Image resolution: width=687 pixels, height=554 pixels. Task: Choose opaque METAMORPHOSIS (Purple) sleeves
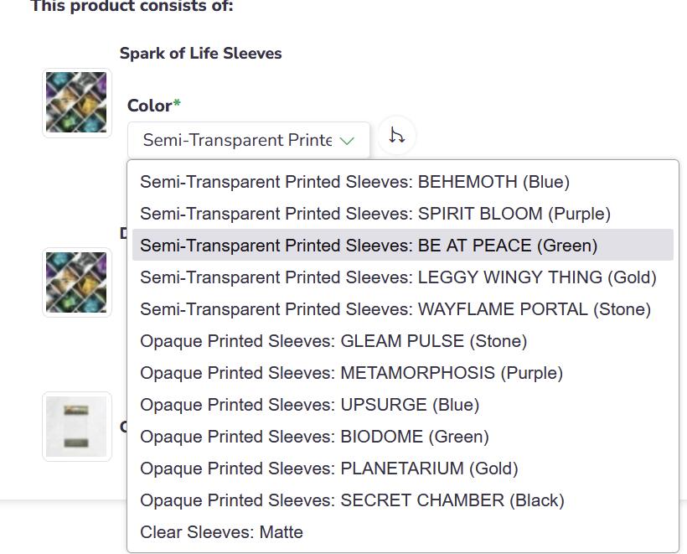[351, 373]
